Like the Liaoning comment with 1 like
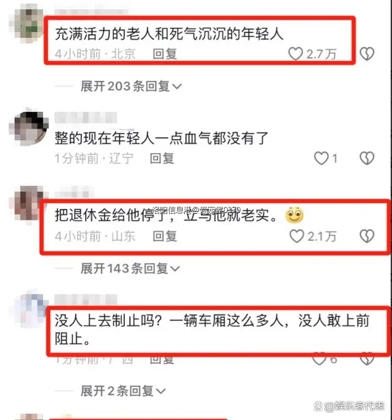Image resolution: width=392 pixels, height=420 pixels. point(321,158)
